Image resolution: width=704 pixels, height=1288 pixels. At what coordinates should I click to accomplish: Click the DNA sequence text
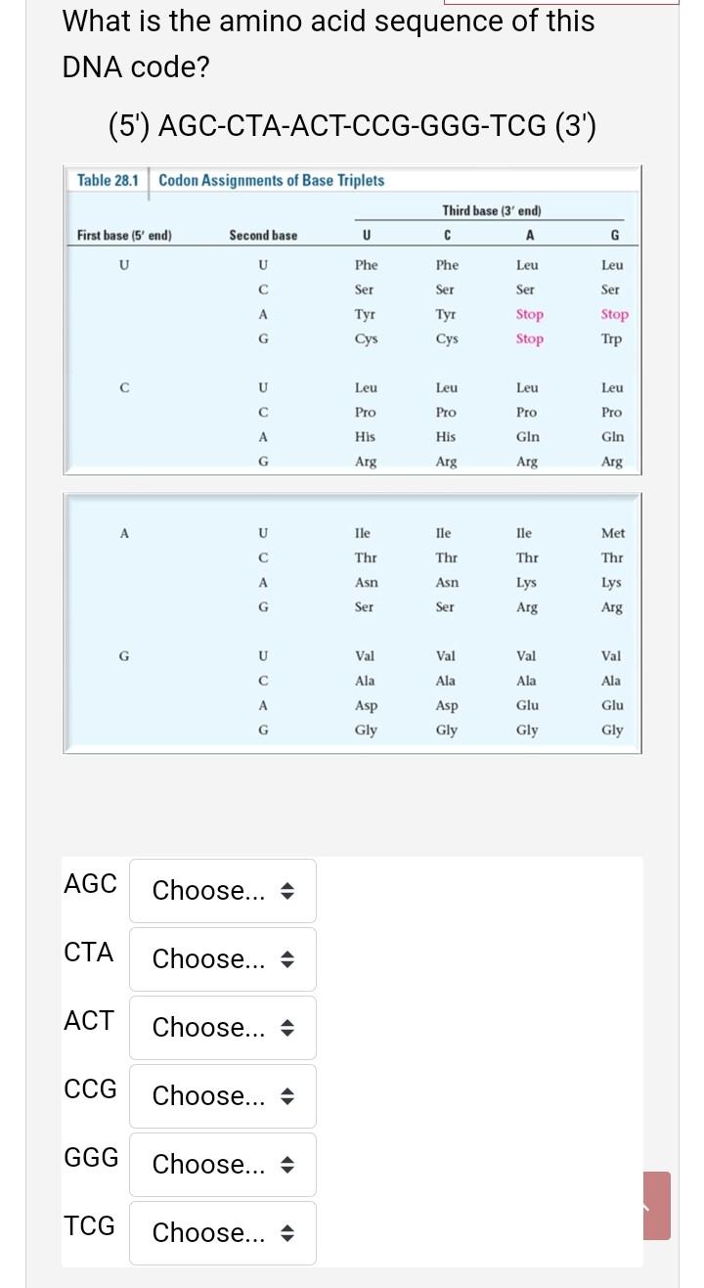(352, 125)
